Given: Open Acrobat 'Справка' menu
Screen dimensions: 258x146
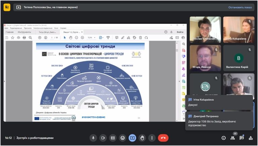Looking at the screenshot, I should pos(63,28).
